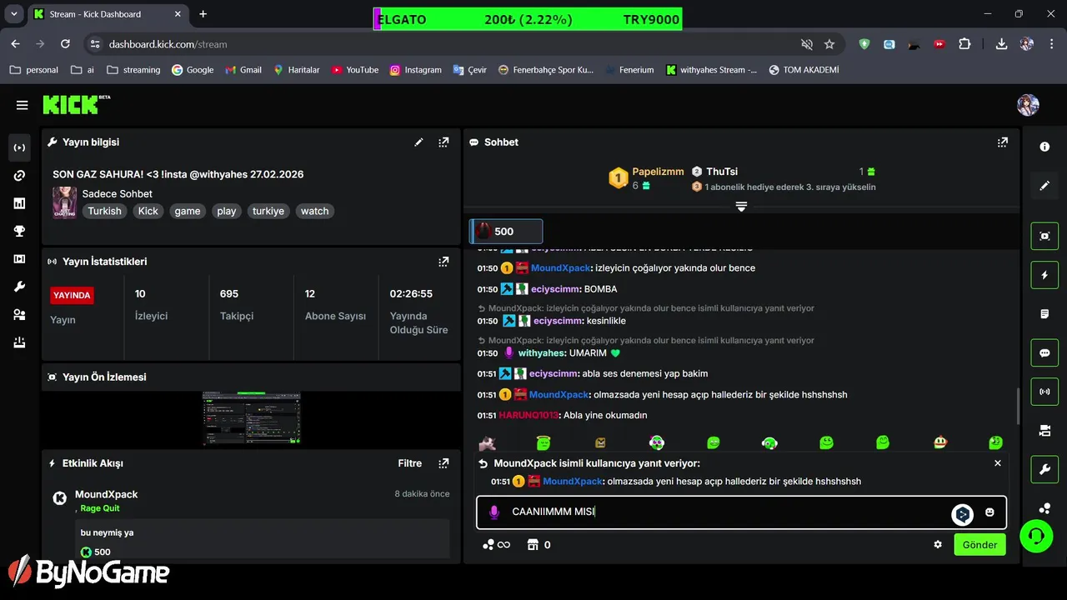The width and height of the screenshot is (1067, 600).
Task: Open the chain link icon in left sidebar
Action: (x=19, y=176)
